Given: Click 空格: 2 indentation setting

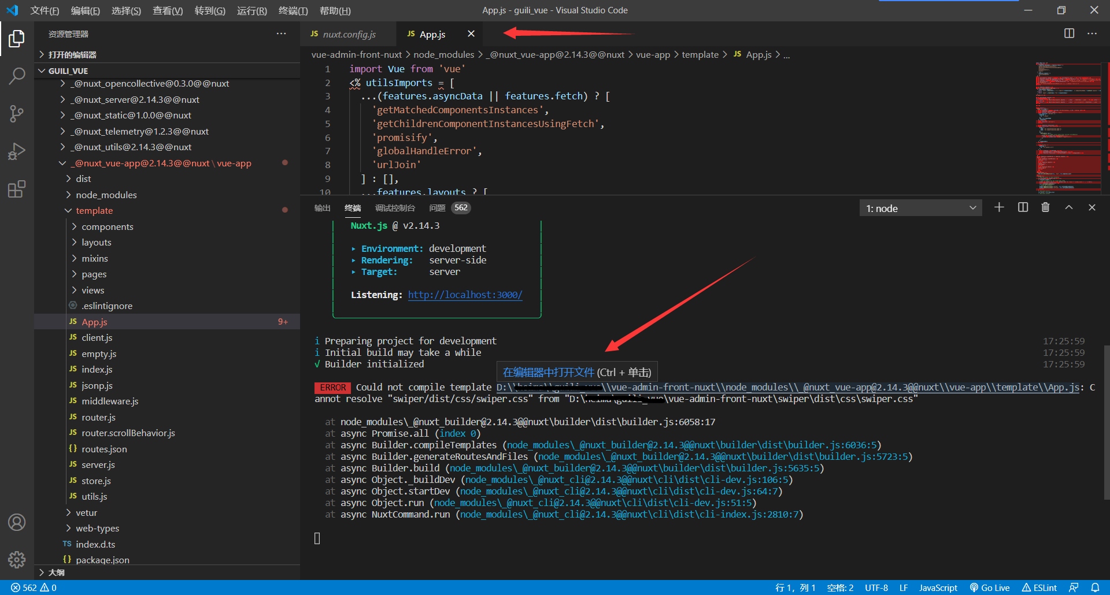Looking at the screenshot, I should pos(840,587).
